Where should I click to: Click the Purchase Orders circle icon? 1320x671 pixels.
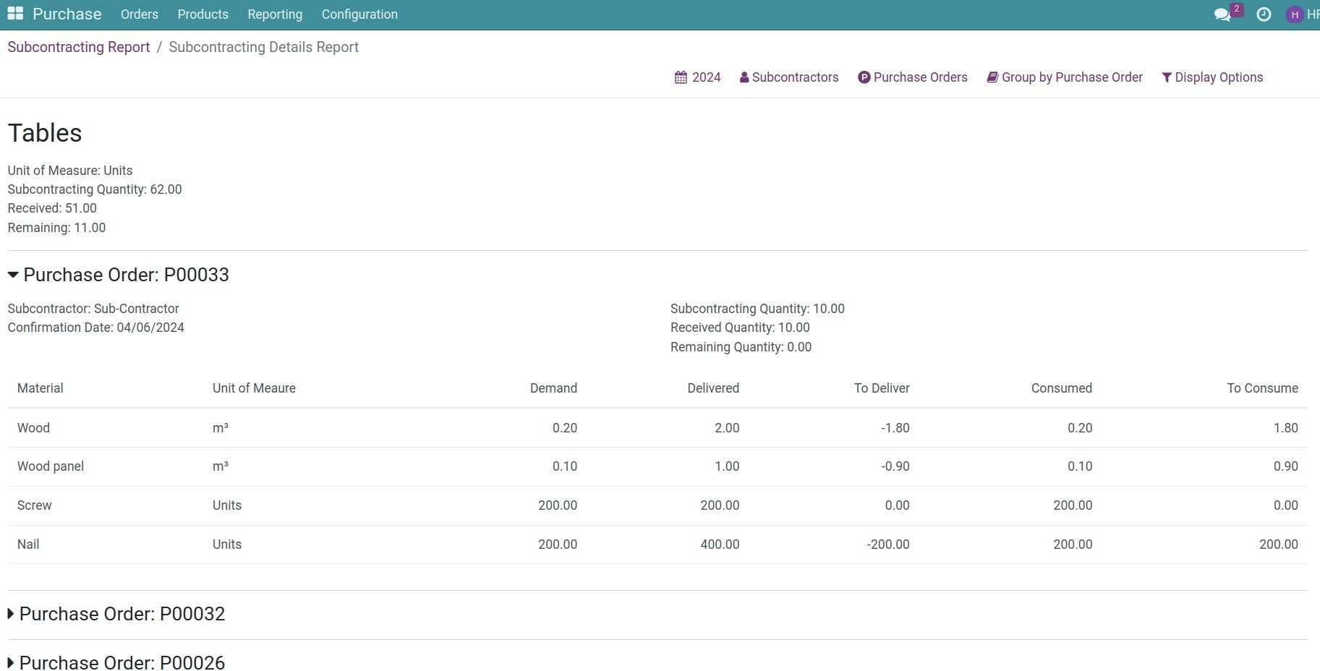(x=864, y=77)
